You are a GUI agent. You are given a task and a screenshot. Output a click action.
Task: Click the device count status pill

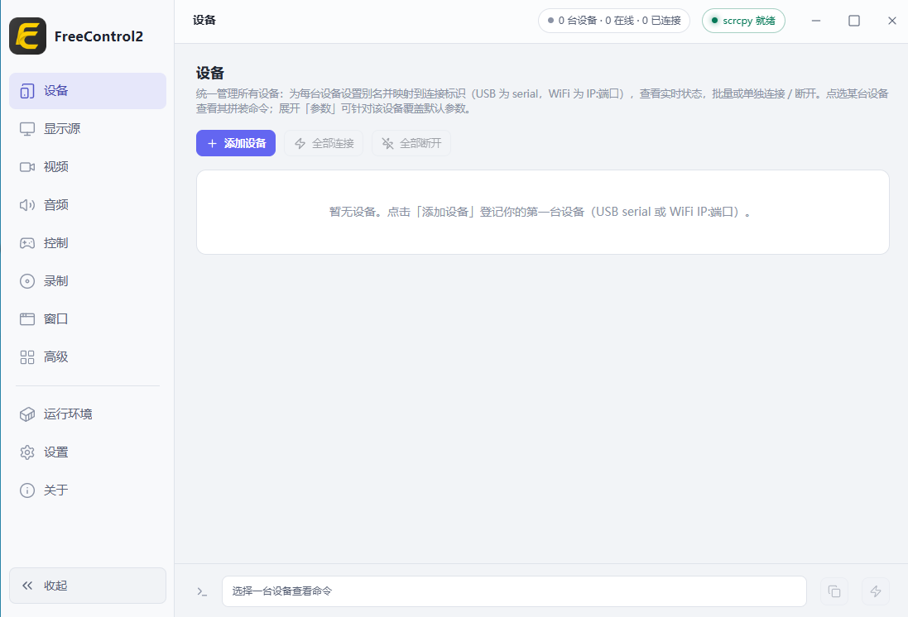point(614,21)
